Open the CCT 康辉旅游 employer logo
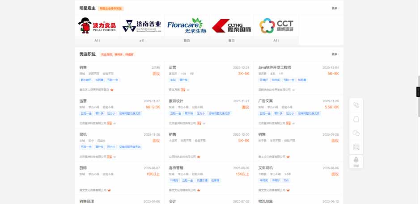This screenshot has height=204, width=420. coord(276,25)
